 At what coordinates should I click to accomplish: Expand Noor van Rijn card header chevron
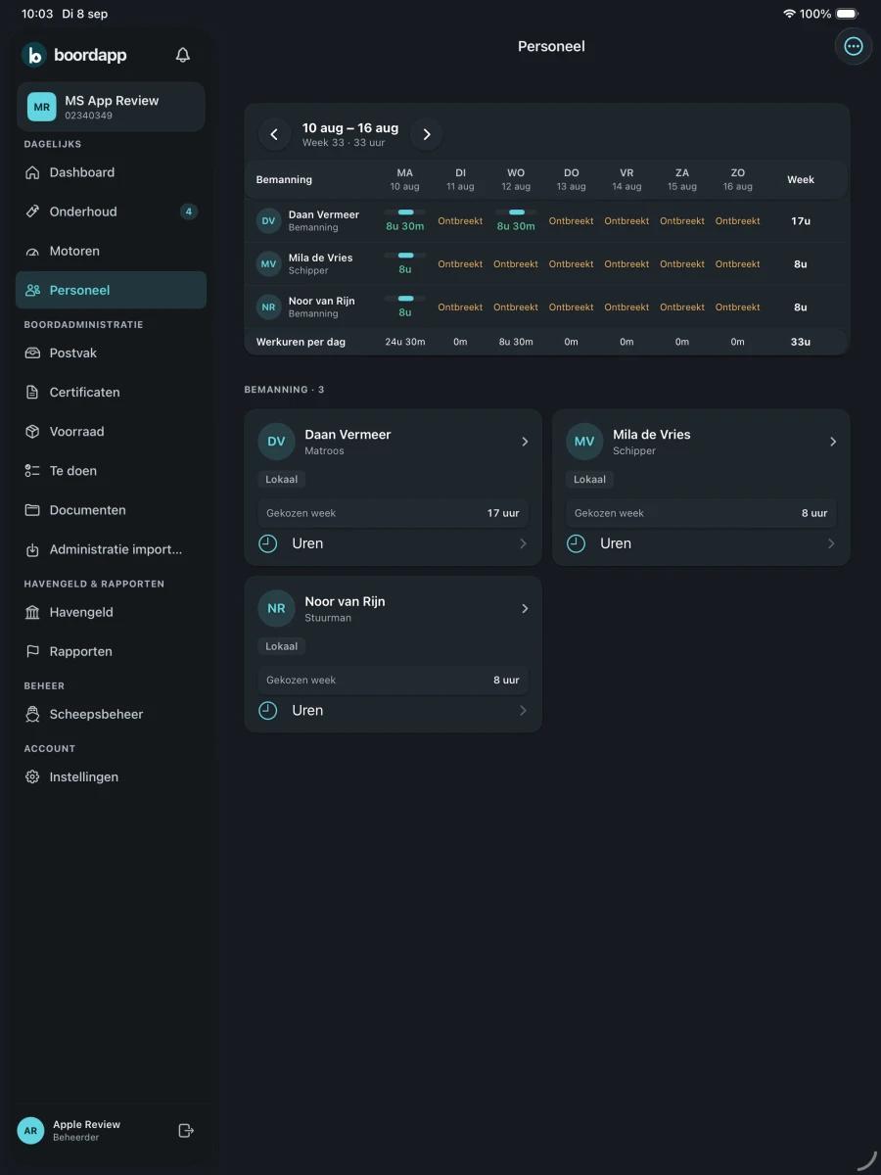point(525,608)
